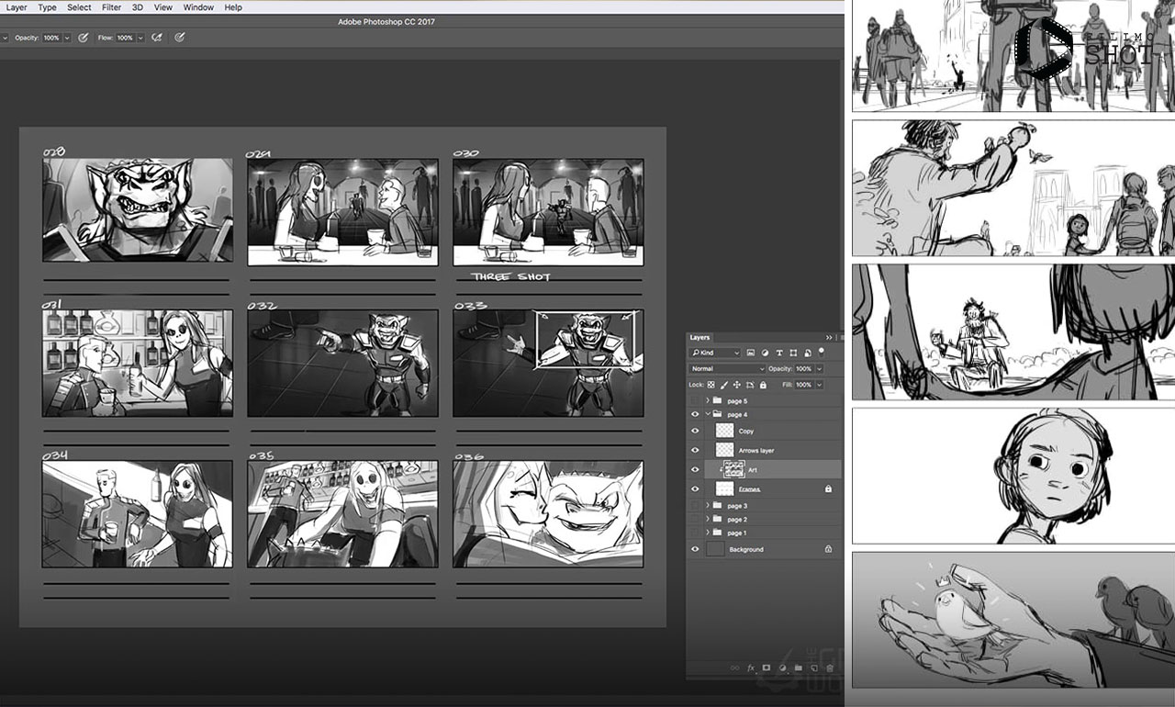Filter layers by pixel layers icon

pyautogui.click(x=751, y=353)
